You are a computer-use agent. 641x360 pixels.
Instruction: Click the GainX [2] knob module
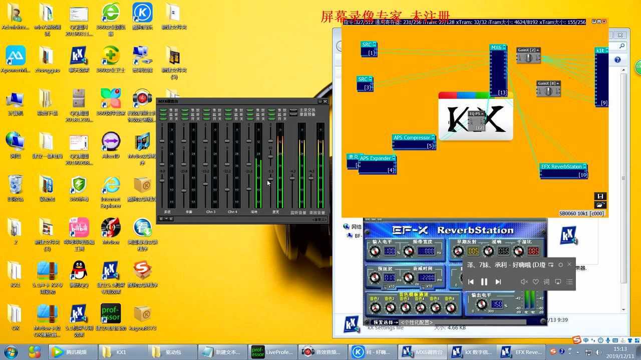528,57
